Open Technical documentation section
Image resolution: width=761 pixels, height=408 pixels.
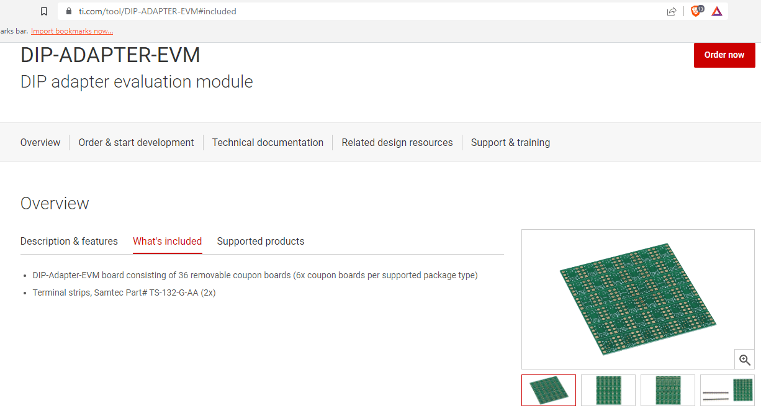(x=268, y=142)
